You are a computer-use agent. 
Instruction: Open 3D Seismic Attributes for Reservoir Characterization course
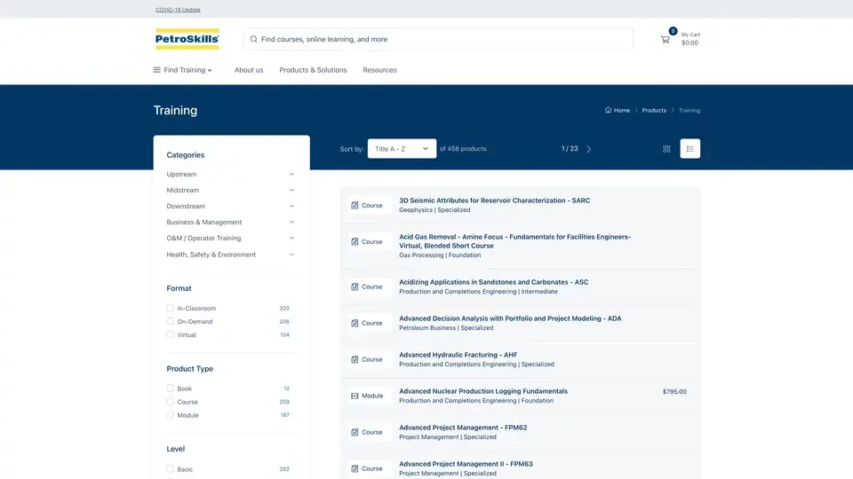coord(495,200)
